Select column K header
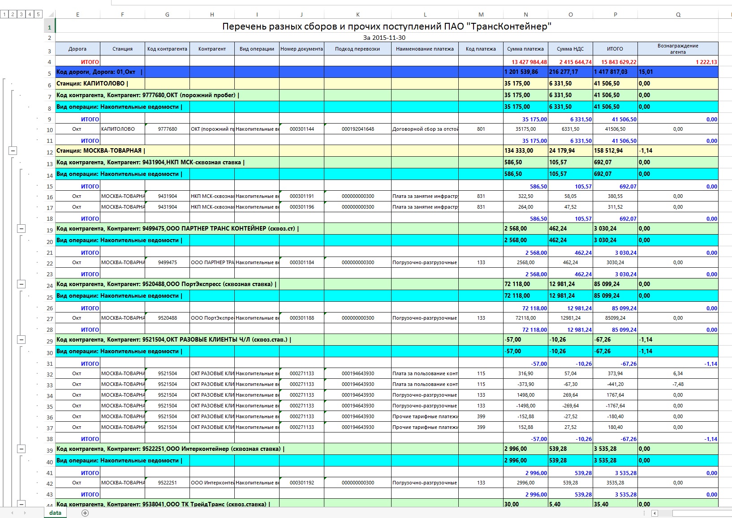Viewport: 732px width, 518px height. point(357,14)
